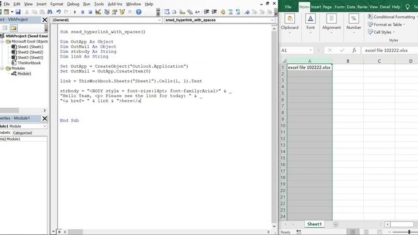Collapse the Modules folder node

click(2, 69)
